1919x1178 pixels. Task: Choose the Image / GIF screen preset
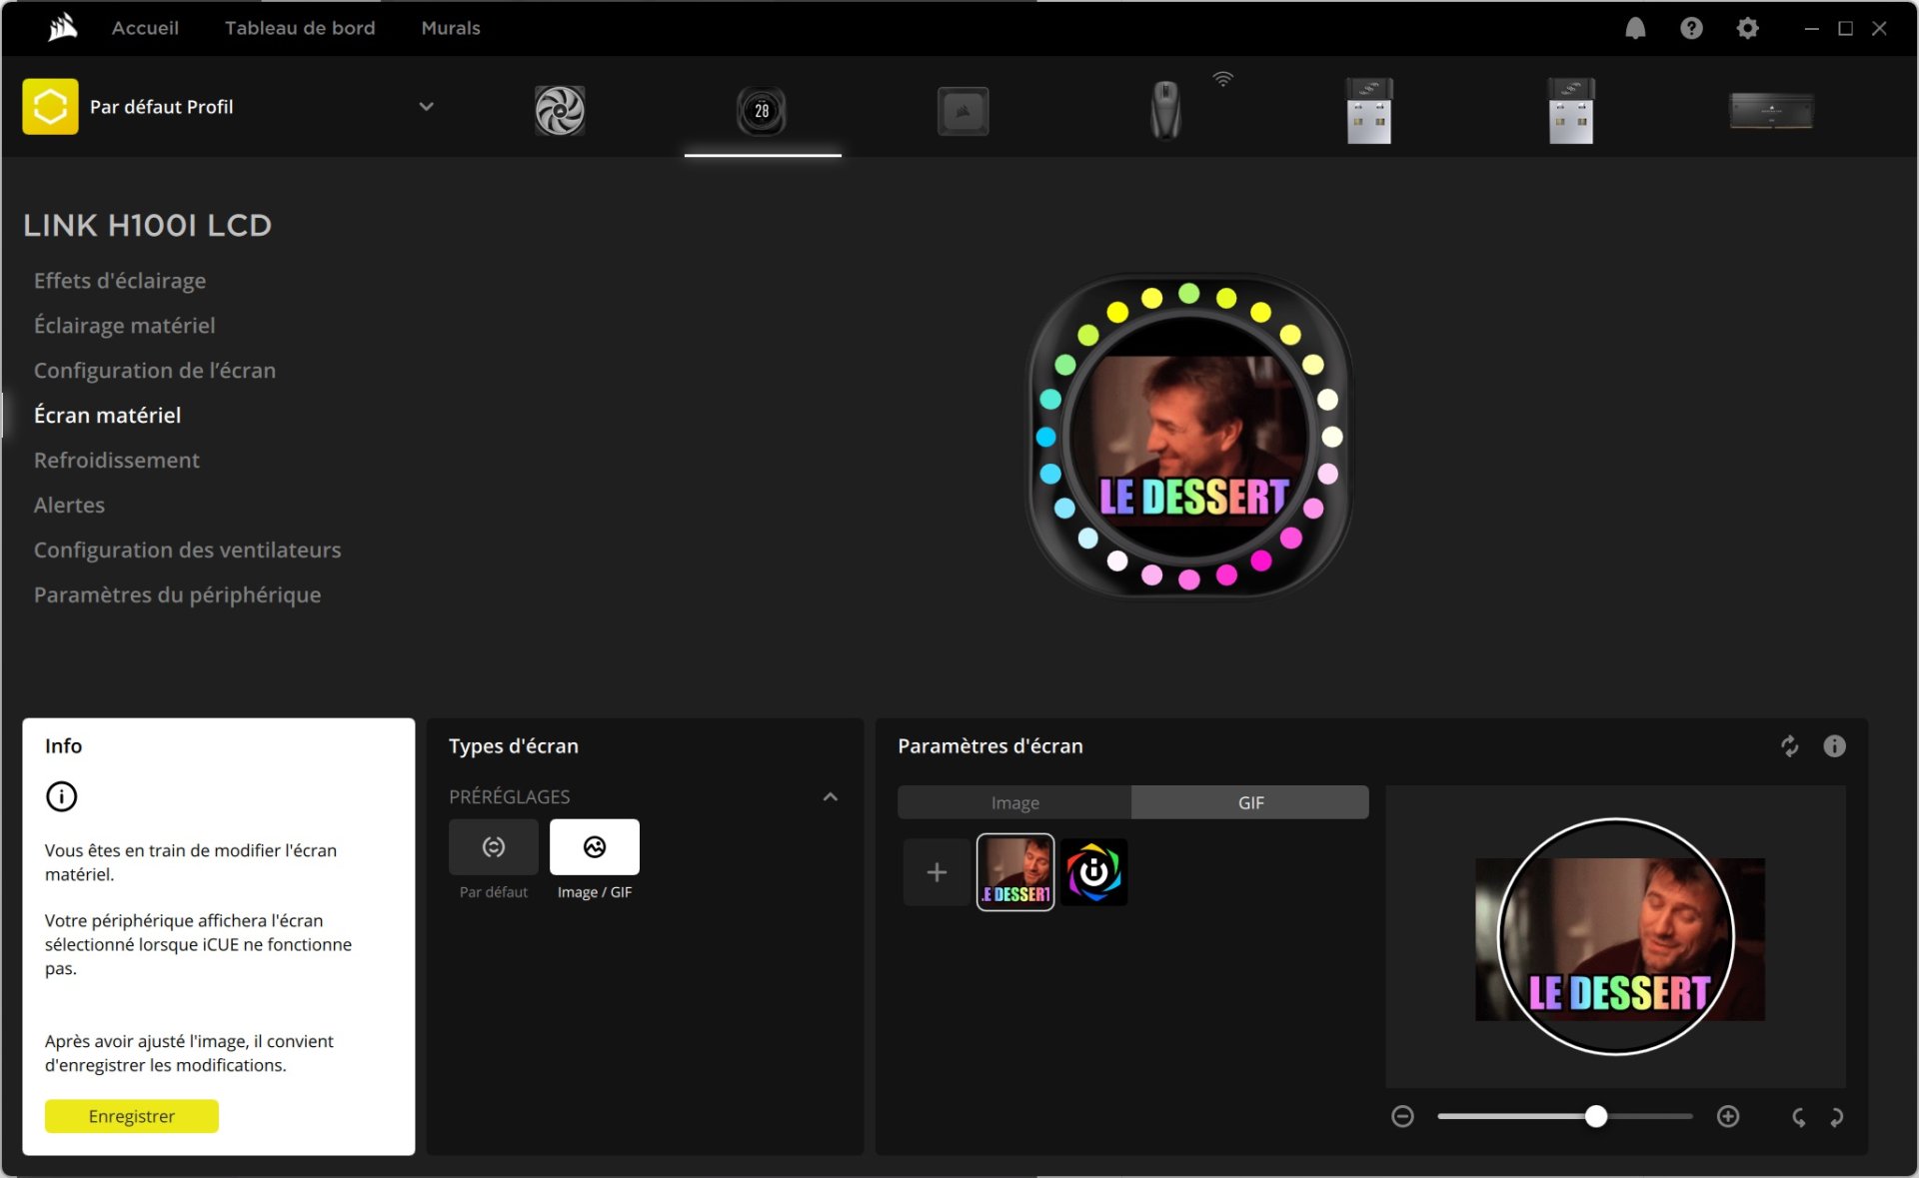point(595,847)
